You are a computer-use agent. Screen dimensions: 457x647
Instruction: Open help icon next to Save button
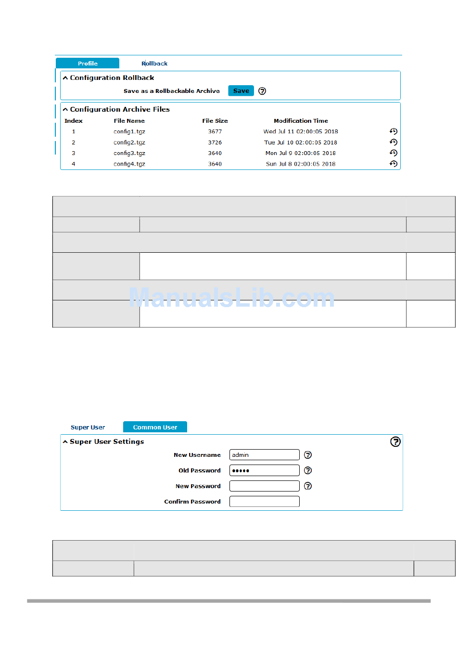coord(262,91)
